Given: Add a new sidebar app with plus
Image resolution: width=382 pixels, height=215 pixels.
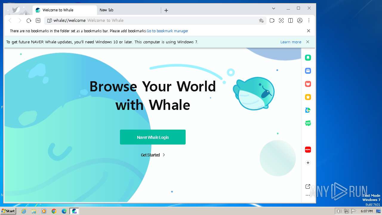Looking at the screenshot, I should tap(308, 163).
